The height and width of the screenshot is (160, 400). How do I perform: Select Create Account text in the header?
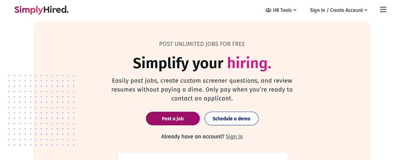pyautogui.click(x=346, y=10)
